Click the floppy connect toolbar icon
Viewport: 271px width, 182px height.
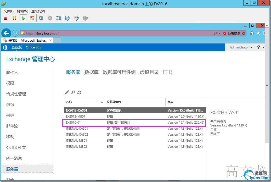[67, 18]
